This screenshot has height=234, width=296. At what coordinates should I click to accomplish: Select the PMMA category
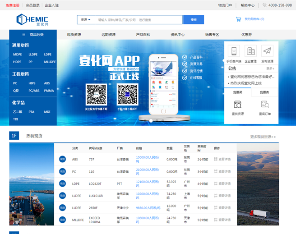point(49,91)
